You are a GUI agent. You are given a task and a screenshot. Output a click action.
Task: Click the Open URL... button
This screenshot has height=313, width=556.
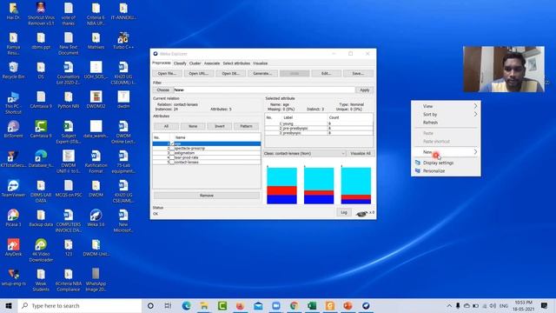tap(199, 73)
